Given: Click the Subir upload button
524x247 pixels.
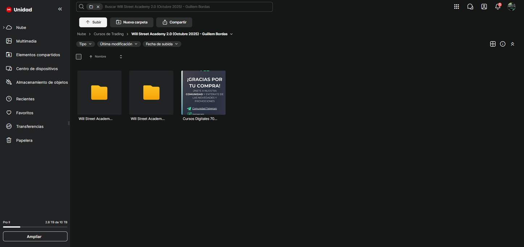Looking at the screenshot, I should [x=93, y=22].
